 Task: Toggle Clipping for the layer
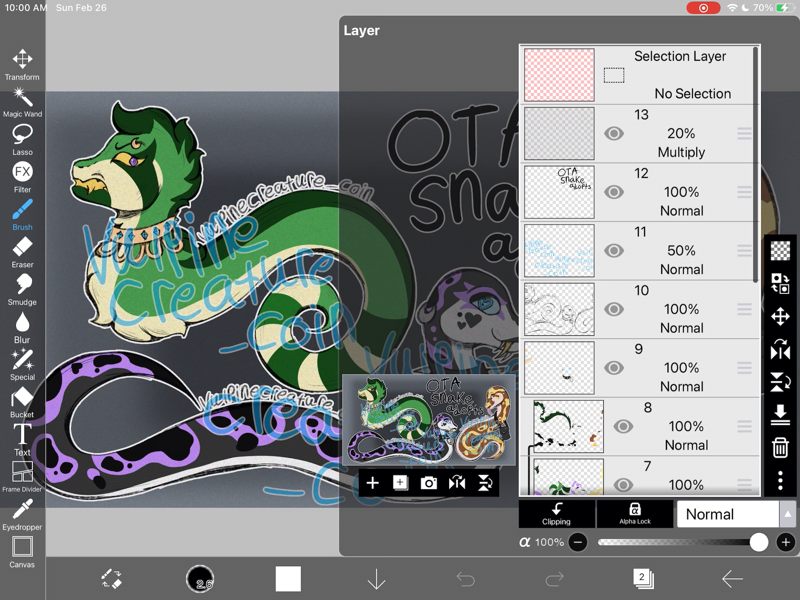coord(557,514)
